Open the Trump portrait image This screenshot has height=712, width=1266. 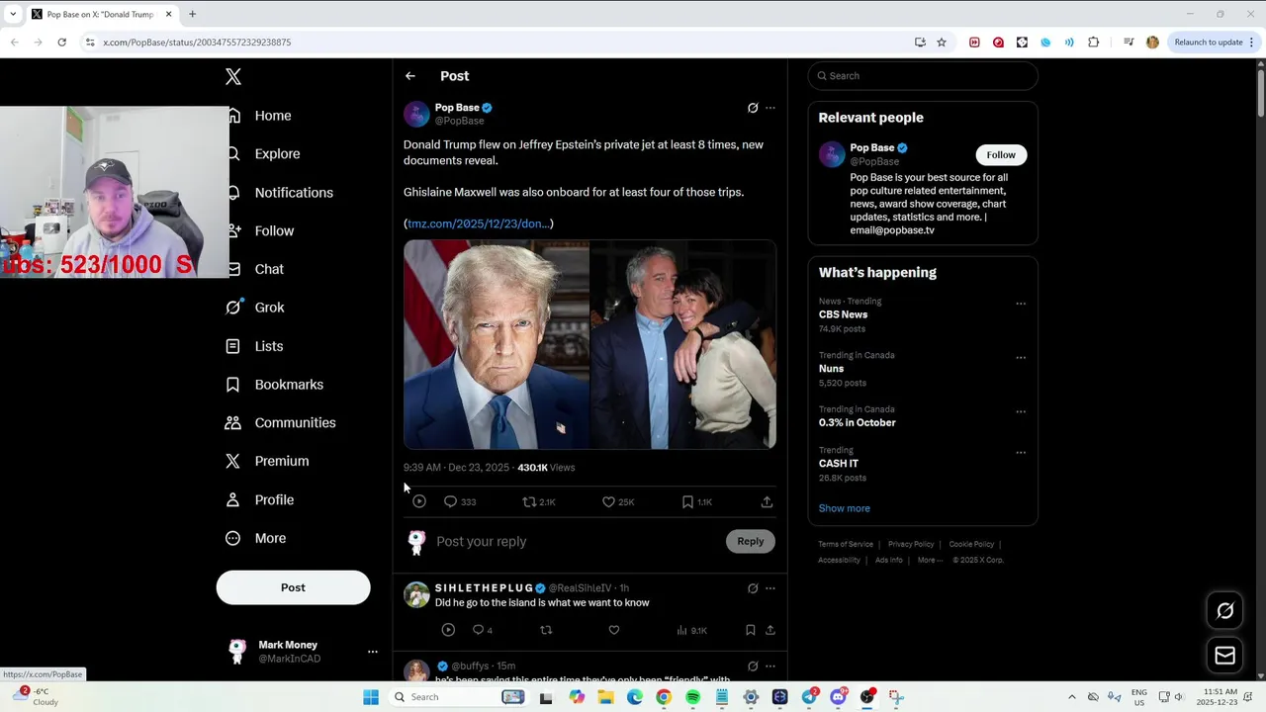[497, 344]
